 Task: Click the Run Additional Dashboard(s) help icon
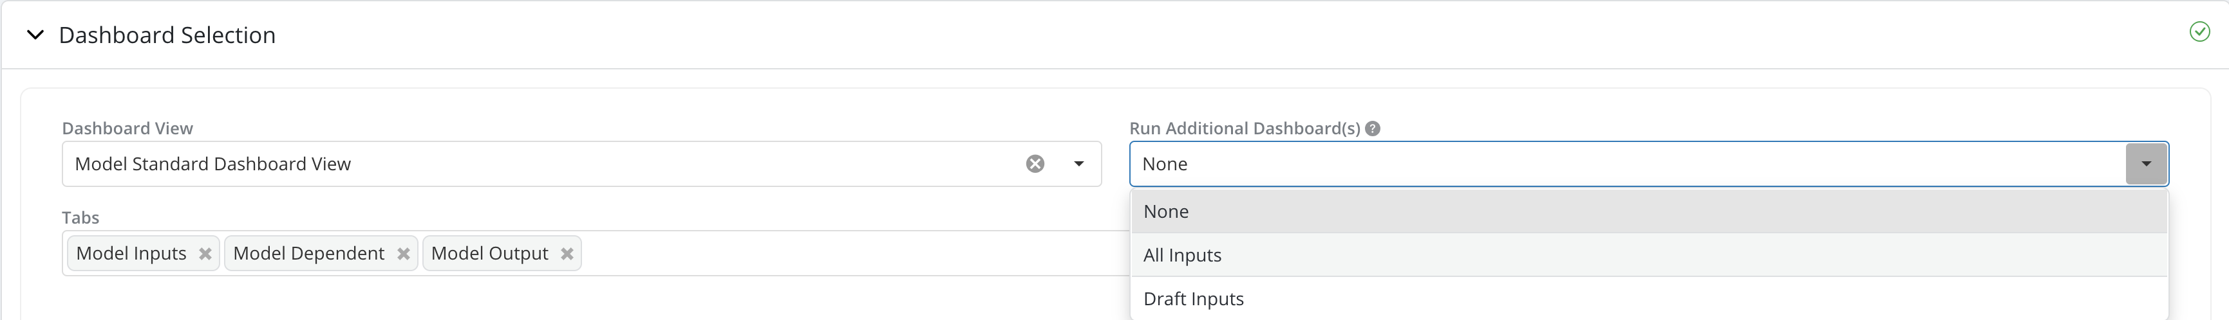[x=1372, y=129]
